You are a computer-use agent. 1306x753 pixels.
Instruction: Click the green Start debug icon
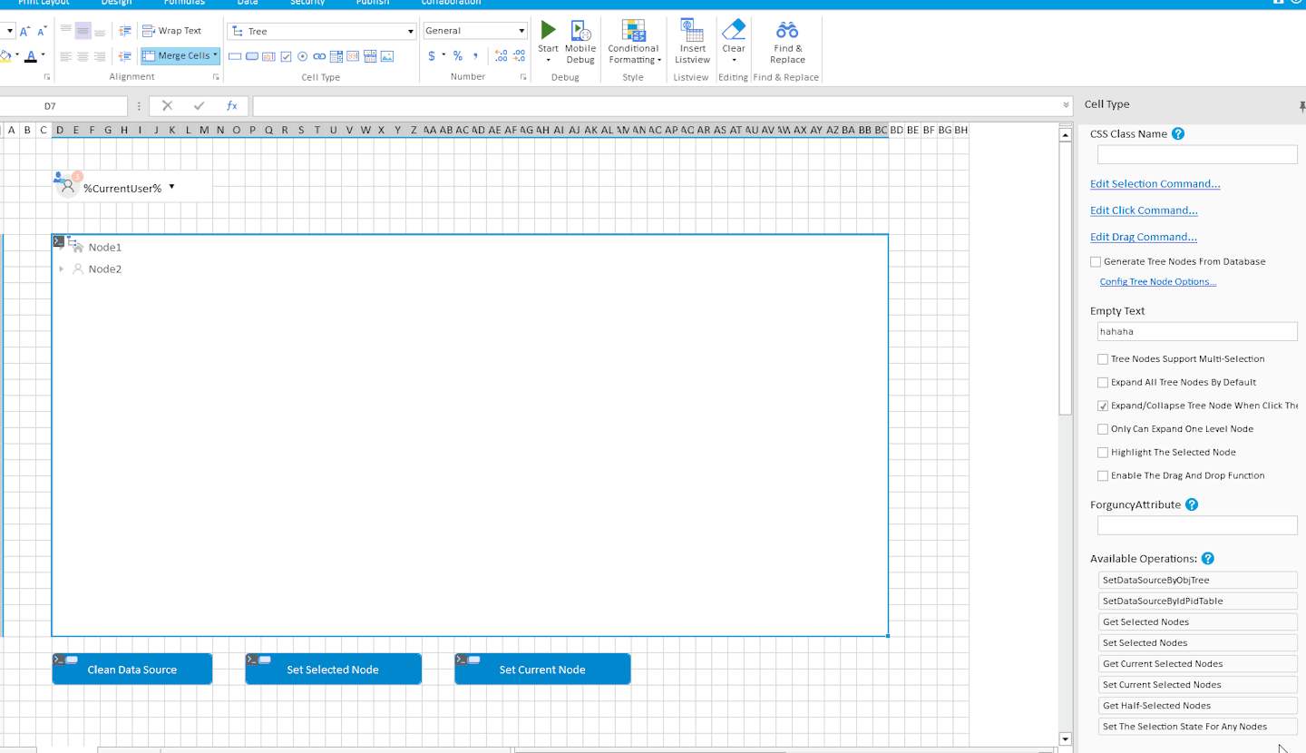(x=548, y=30)
